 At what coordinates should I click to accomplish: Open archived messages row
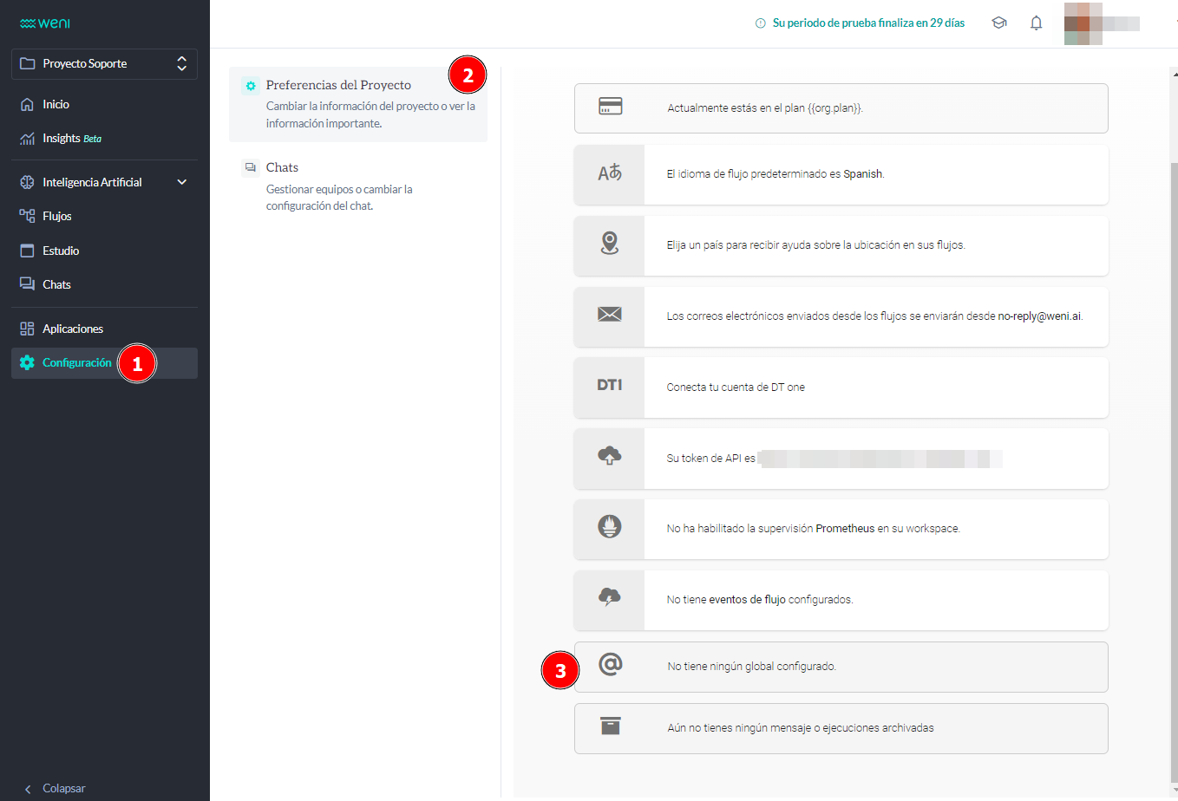pyautogui.click(x=841, y=728)
